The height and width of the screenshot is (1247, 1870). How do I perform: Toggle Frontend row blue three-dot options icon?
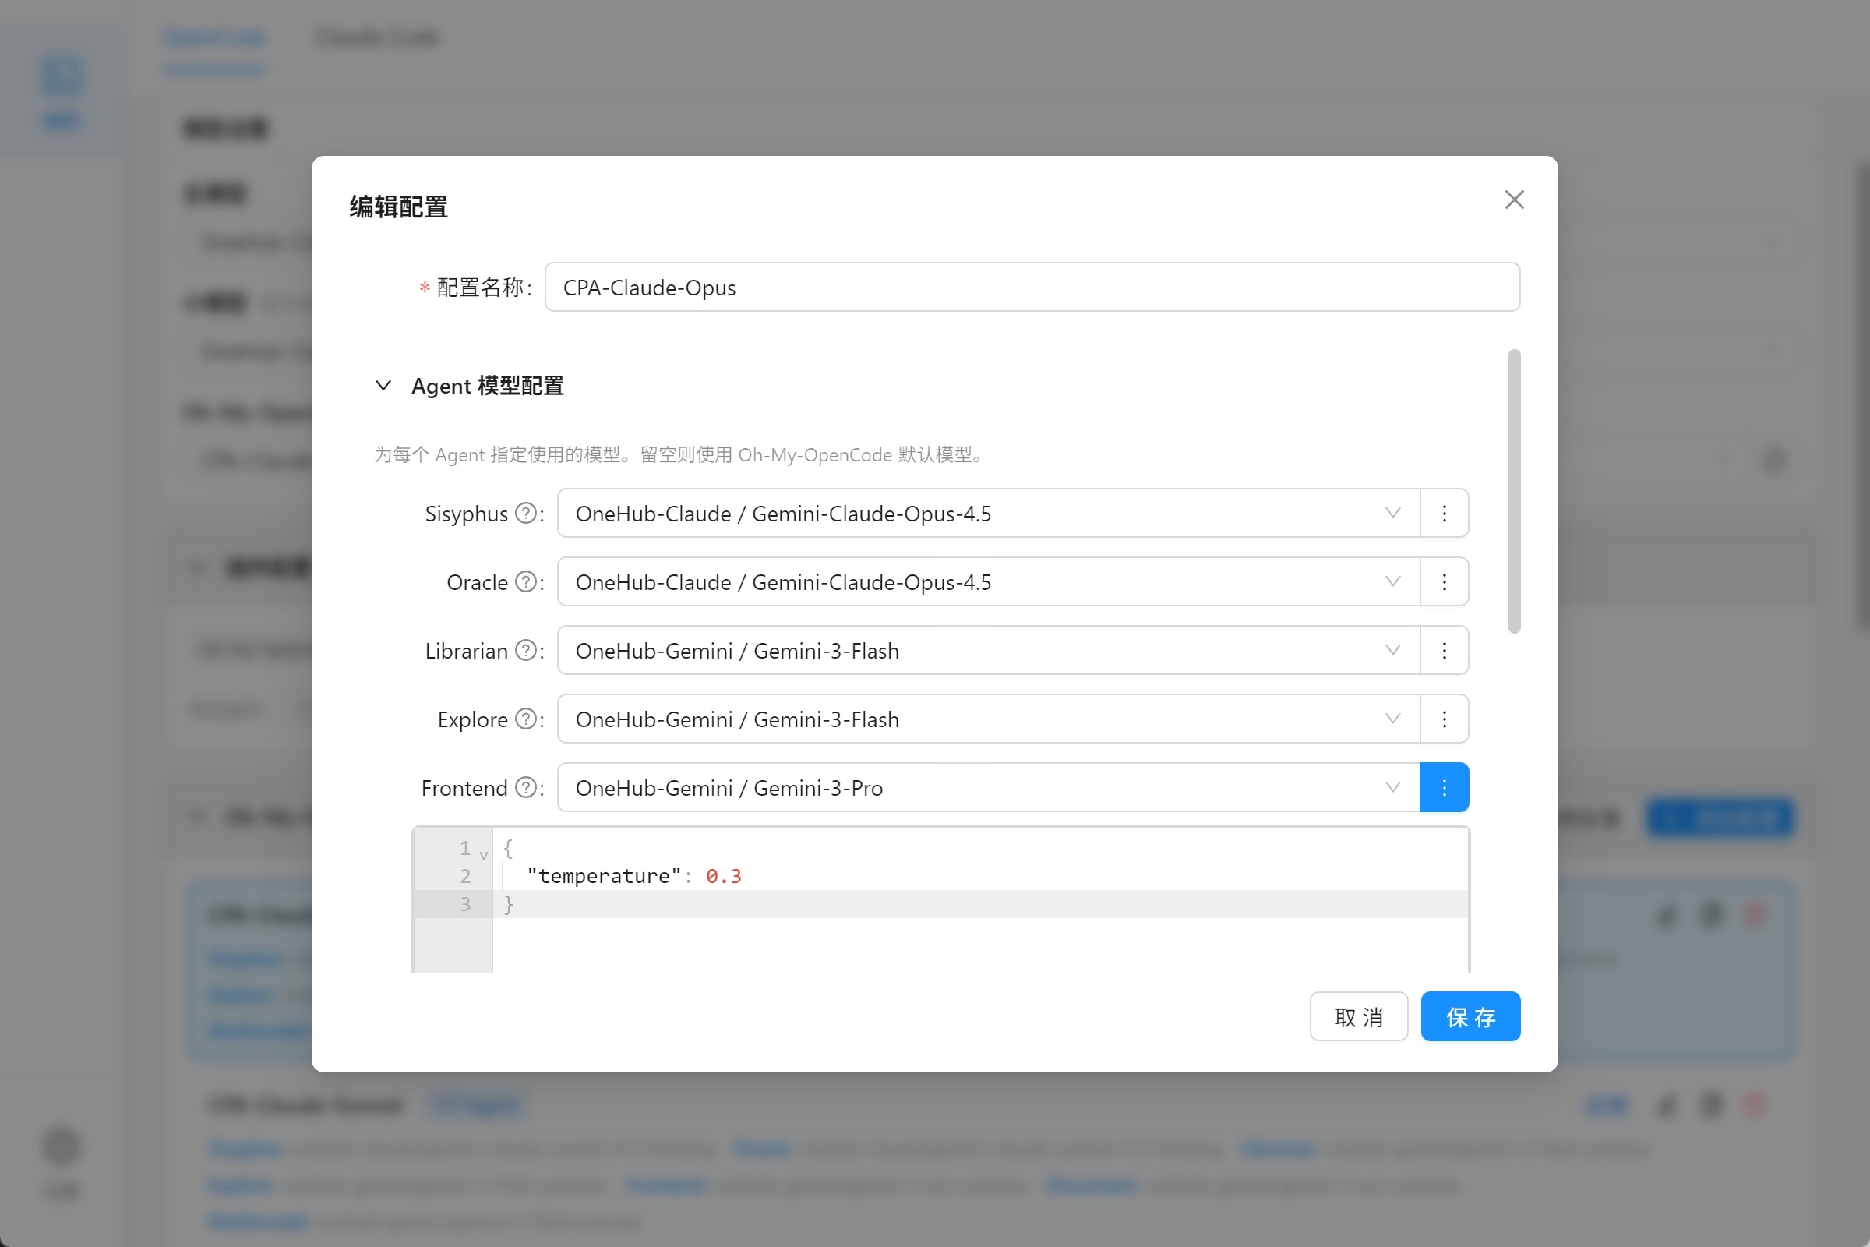coord(1444,787)
